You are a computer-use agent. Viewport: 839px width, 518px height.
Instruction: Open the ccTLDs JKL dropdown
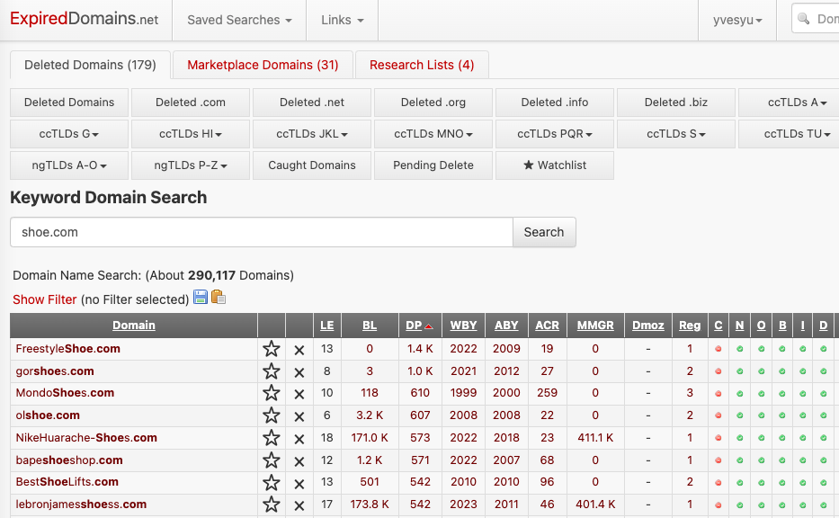tap(312, 134)
